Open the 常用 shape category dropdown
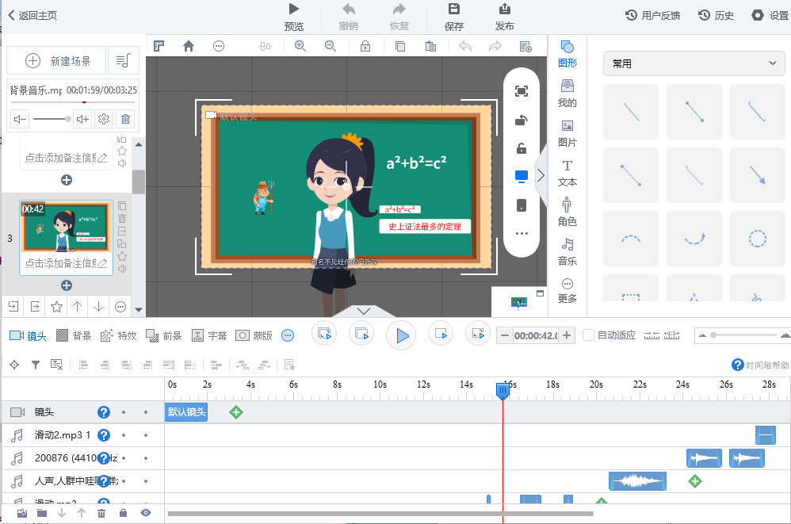Screen dimensions: 791x524 [694, 63]
